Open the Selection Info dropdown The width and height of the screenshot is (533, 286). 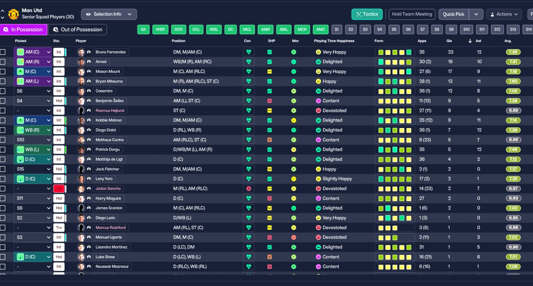(109, 14)
